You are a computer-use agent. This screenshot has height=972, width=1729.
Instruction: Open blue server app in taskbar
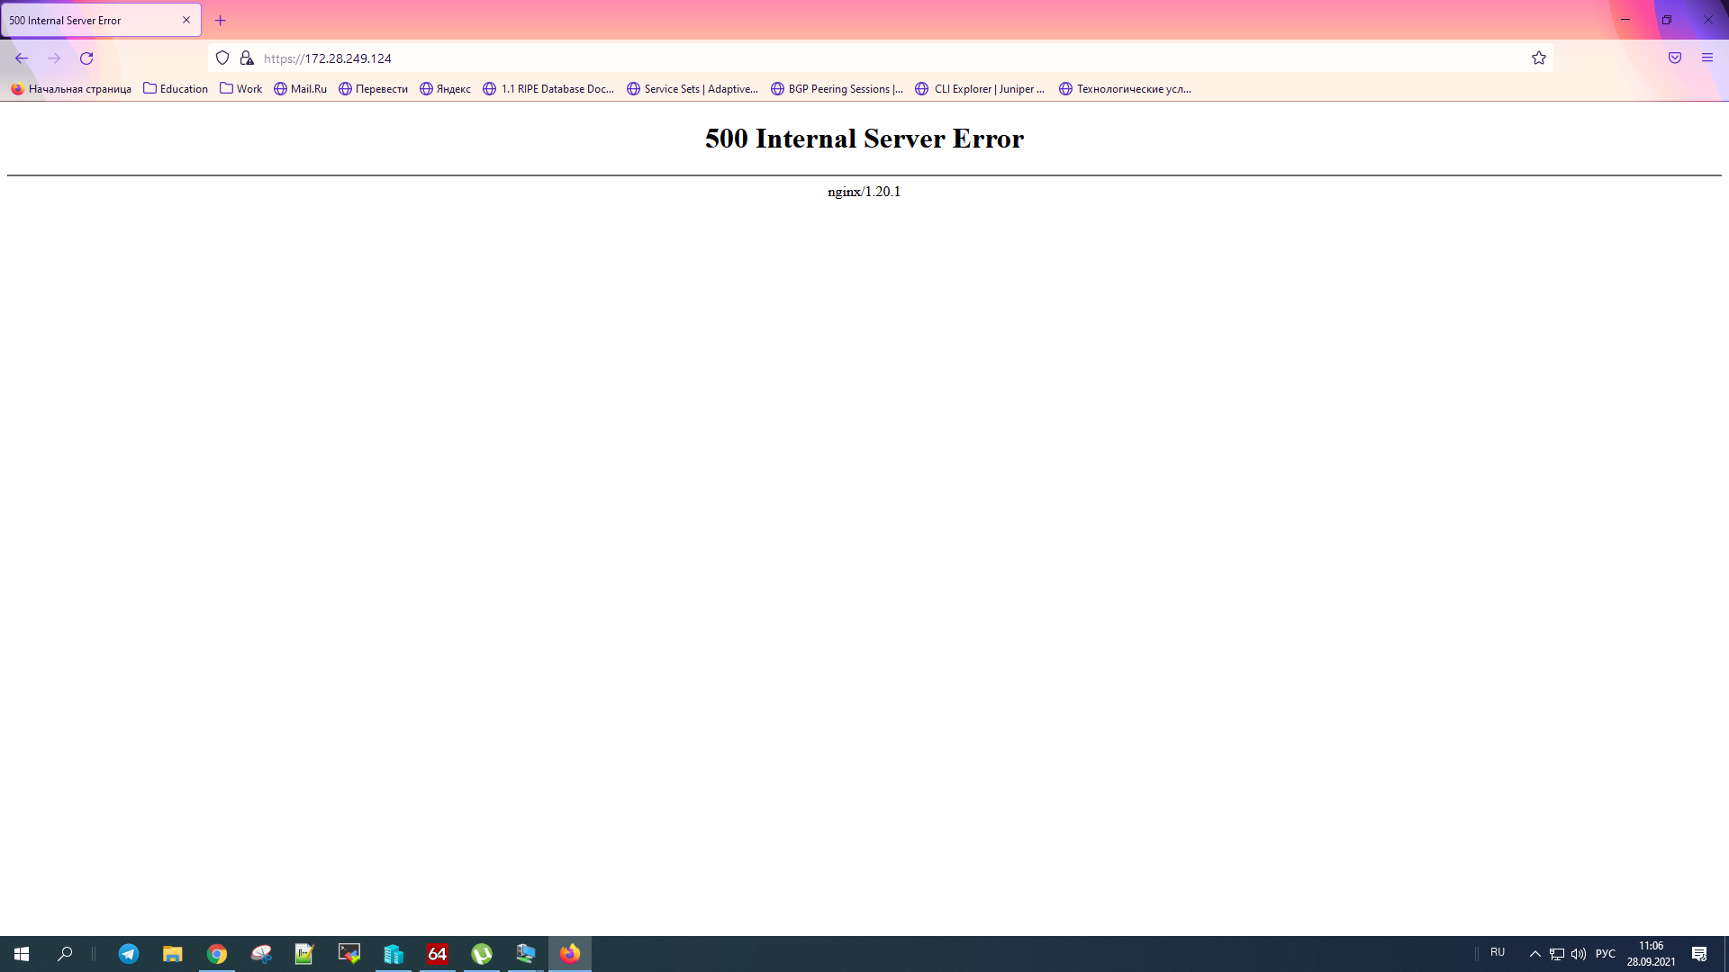point(394,954)
